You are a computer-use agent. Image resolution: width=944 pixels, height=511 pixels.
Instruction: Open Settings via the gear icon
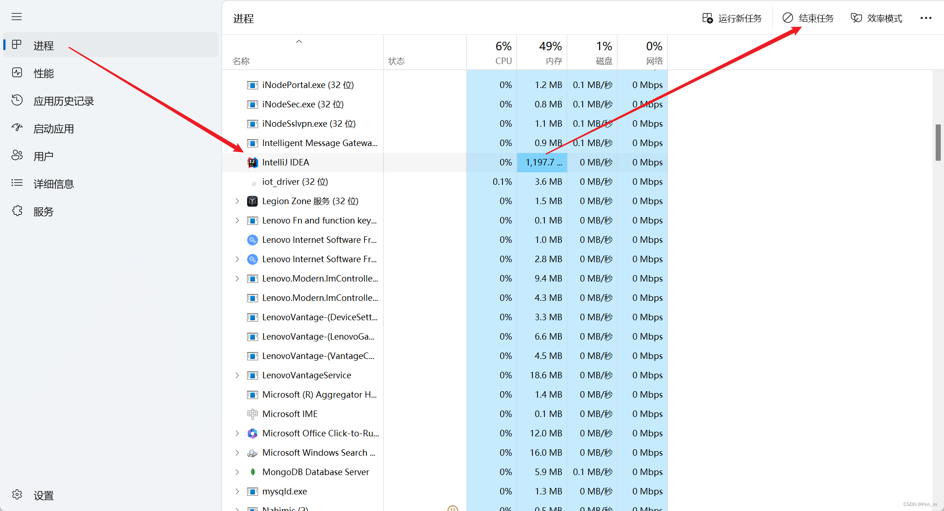coord(18,495)
